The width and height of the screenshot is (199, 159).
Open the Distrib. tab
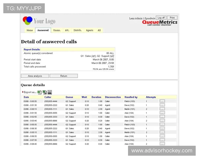point(78,30)
